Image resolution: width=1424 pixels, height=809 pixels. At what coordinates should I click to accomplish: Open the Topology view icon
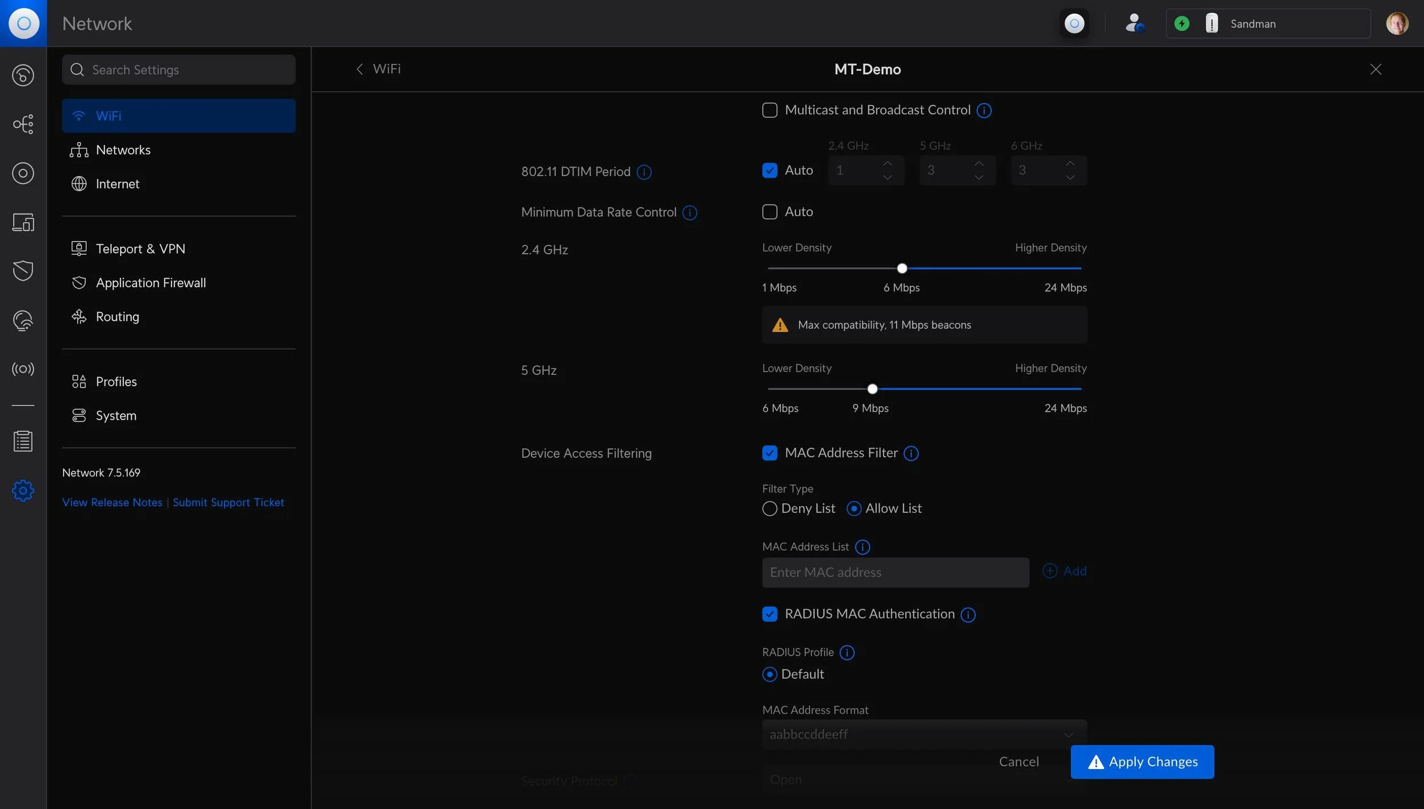[x=23, y=124]
